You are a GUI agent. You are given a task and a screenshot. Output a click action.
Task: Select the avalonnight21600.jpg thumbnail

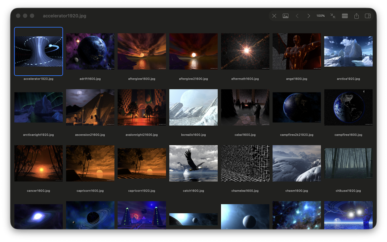(x=142, y=107)
